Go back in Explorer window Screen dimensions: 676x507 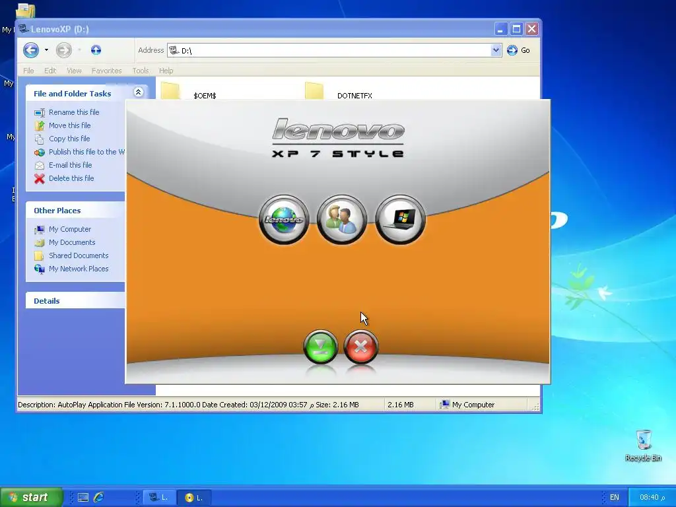[x=31, y=50]
